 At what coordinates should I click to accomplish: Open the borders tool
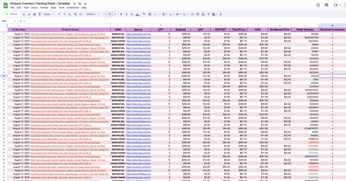pyautogui.click(x=150, y=14)
